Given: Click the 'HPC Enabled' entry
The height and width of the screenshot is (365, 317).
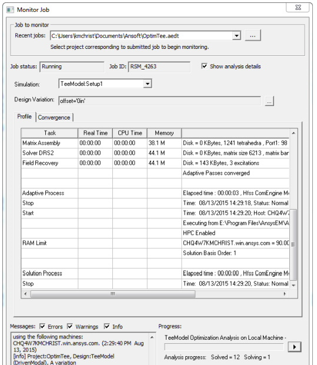Looking at the screenshot, I should [199, 233].
